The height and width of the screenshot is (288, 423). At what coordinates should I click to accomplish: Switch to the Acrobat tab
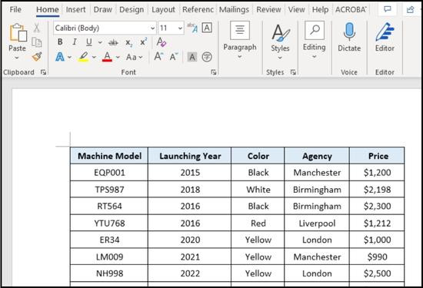351,10
